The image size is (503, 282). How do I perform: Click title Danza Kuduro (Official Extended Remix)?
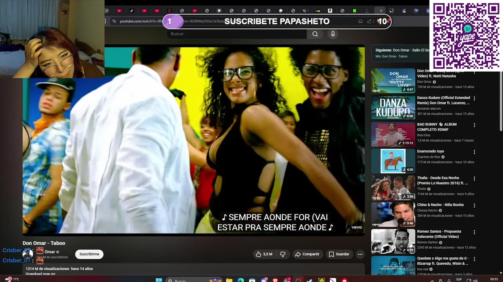(443, 100)
